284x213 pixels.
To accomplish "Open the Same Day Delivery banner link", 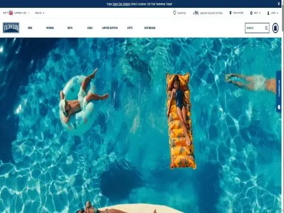I will [x=121, y=4].
